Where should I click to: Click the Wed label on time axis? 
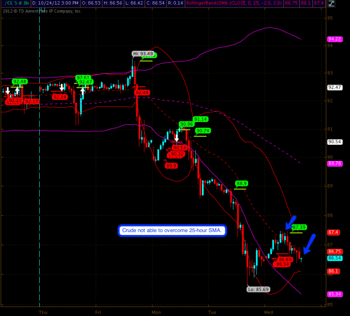269,312
